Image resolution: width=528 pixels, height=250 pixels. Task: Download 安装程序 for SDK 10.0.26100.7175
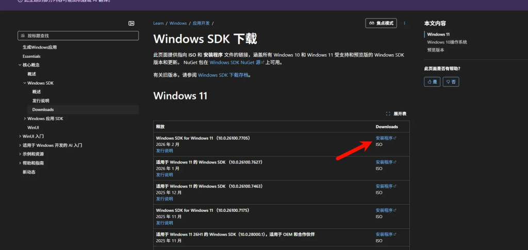pos(386,210)
